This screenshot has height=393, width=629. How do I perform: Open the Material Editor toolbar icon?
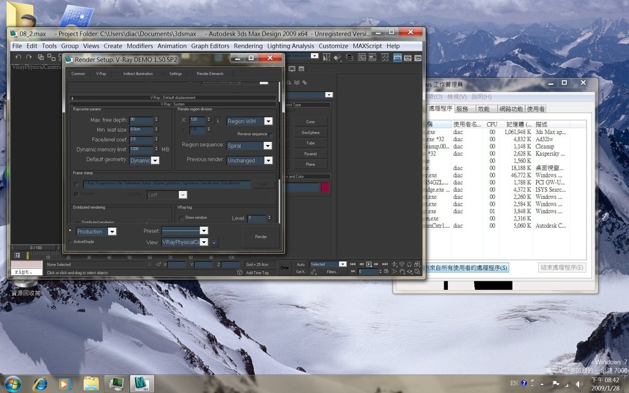pyautogui.click(x=385, y=58)
